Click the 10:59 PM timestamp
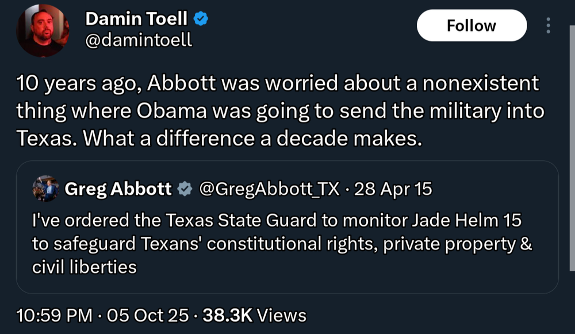The height and width of the screenshot is (334, 575). pyautogui.click(x=55, y=315)
